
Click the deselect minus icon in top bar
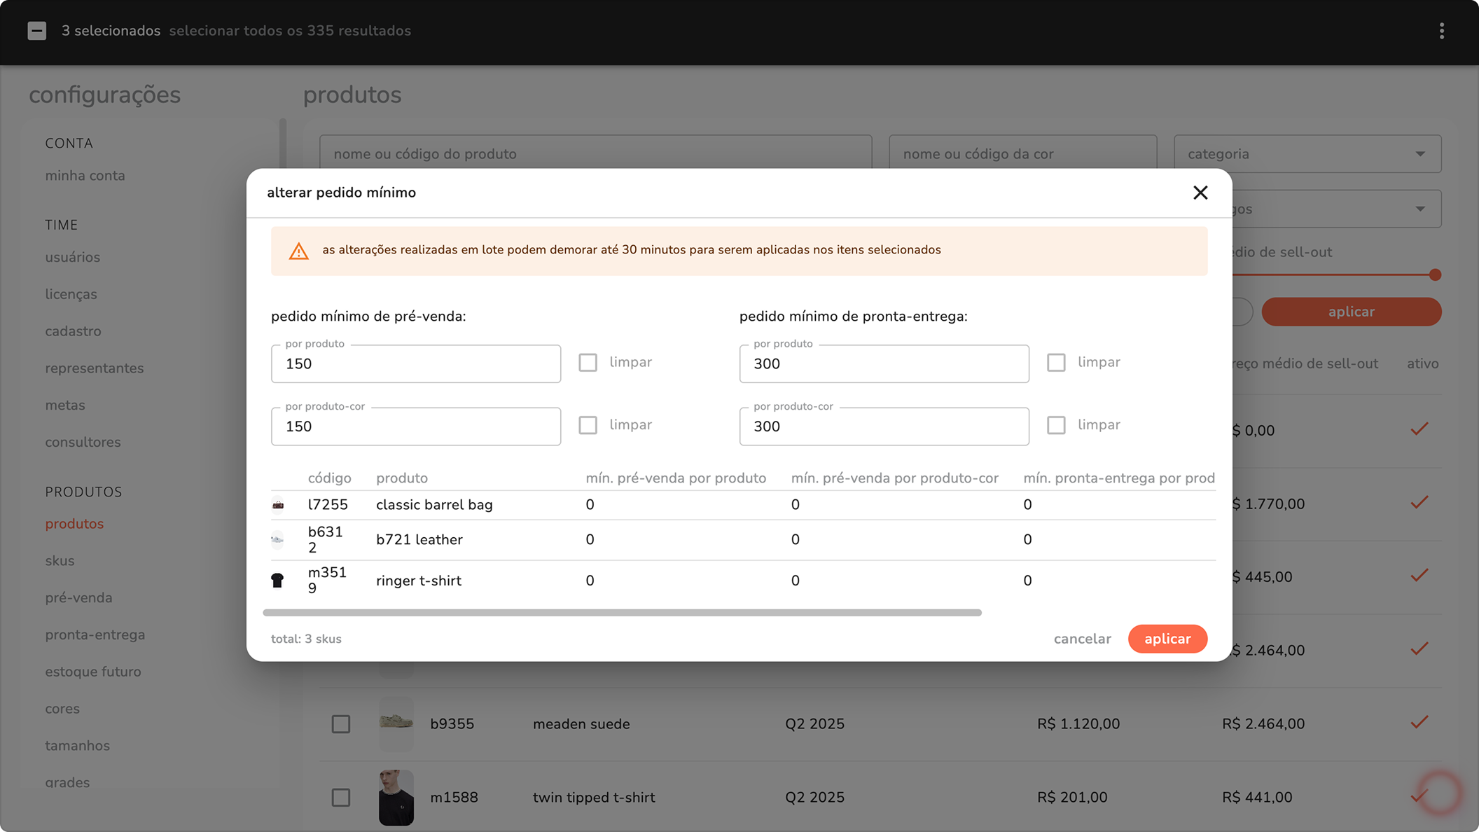pos(37,31)
